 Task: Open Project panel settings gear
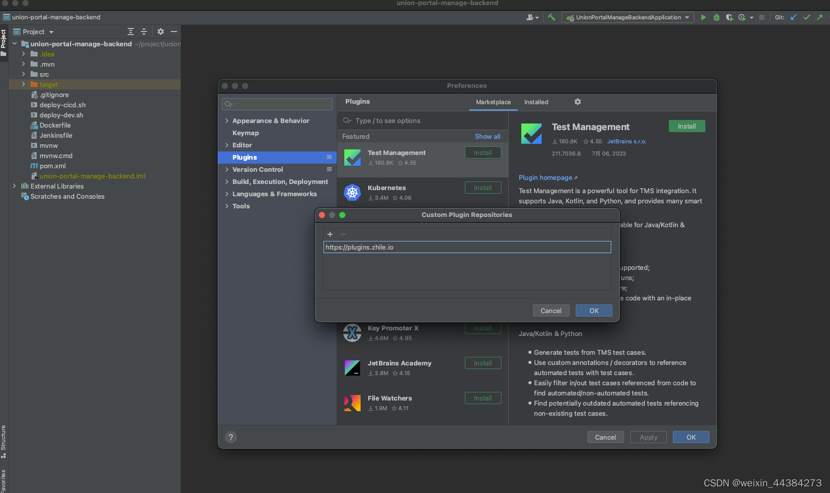(x=161, y=32)
